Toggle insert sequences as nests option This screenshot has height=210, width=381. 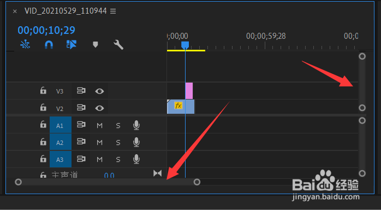(25, 44)
